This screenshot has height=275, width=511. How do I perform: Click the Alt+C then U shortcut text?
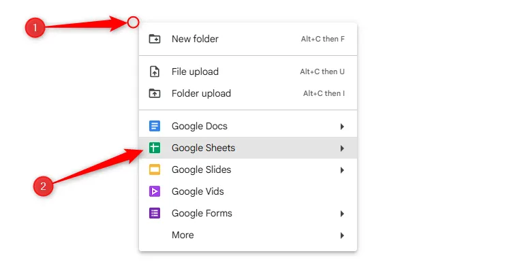point(322,71)
